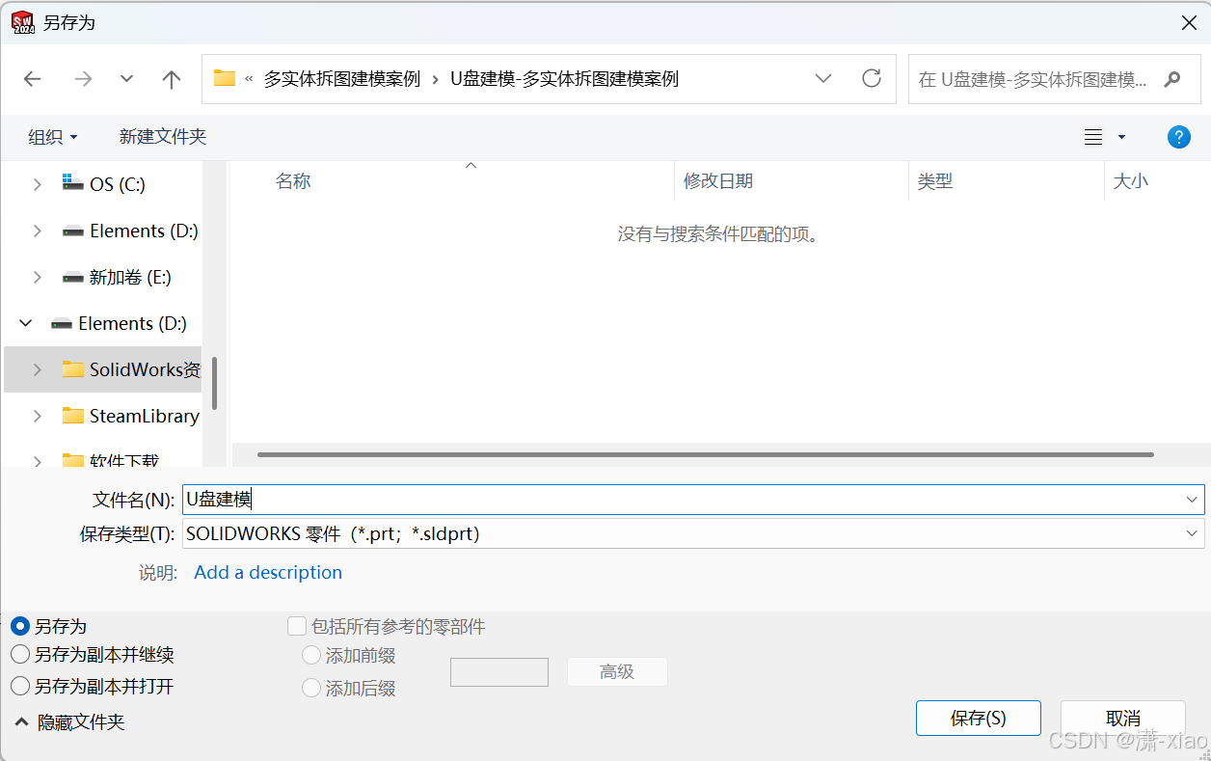The image size is (1211, 761).
Task: Open address bar history dropdown
Action: pyautogui.click(x=823, y=78)
